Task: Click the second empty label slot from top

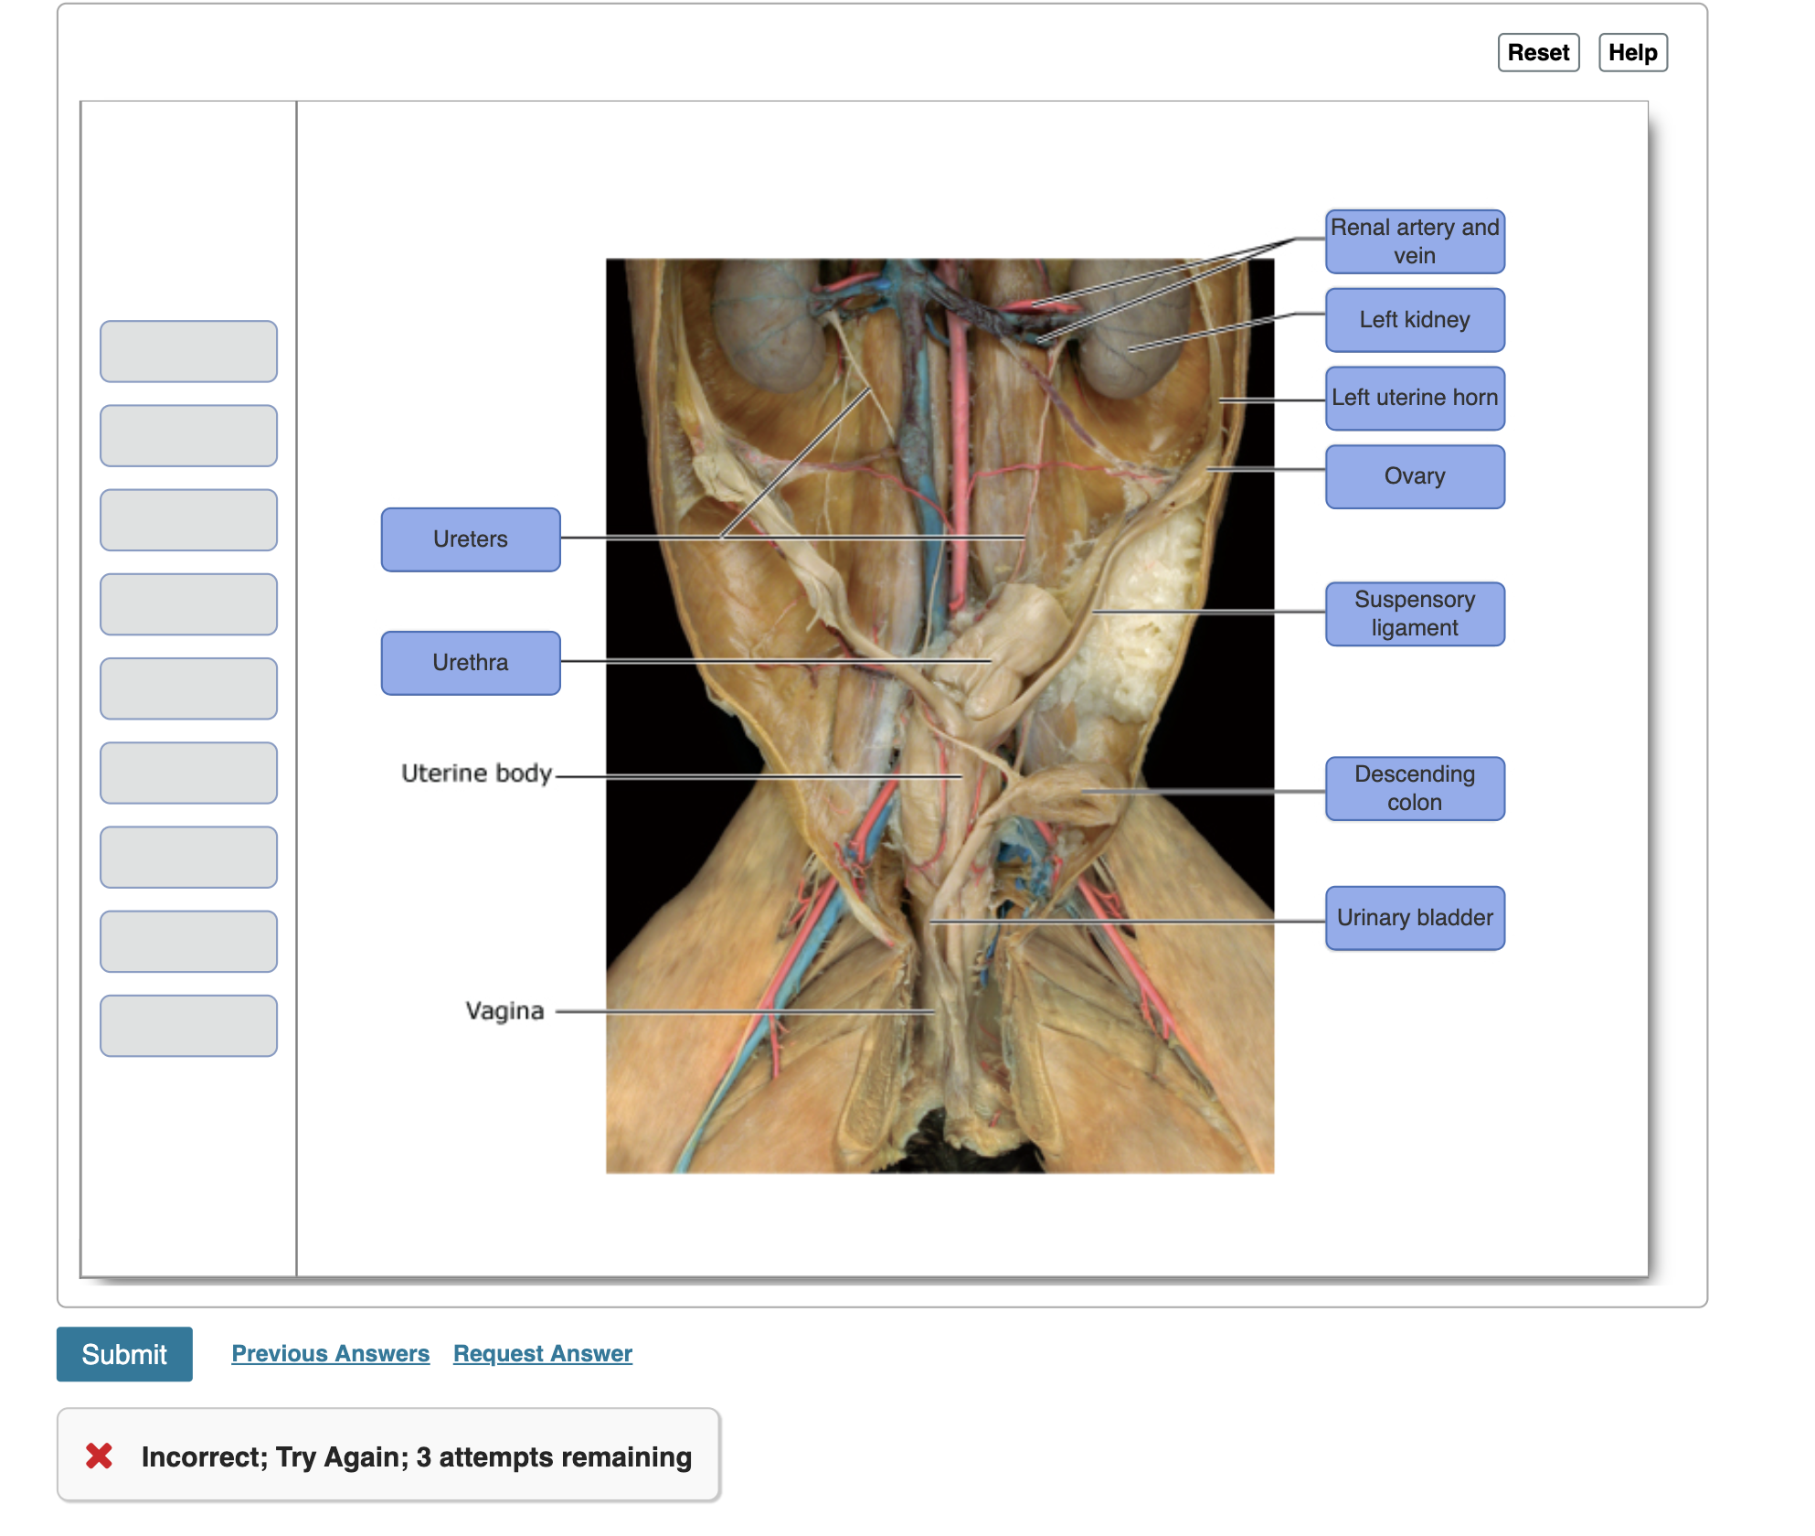Action: pyautogui.click(x=188, y=436)
